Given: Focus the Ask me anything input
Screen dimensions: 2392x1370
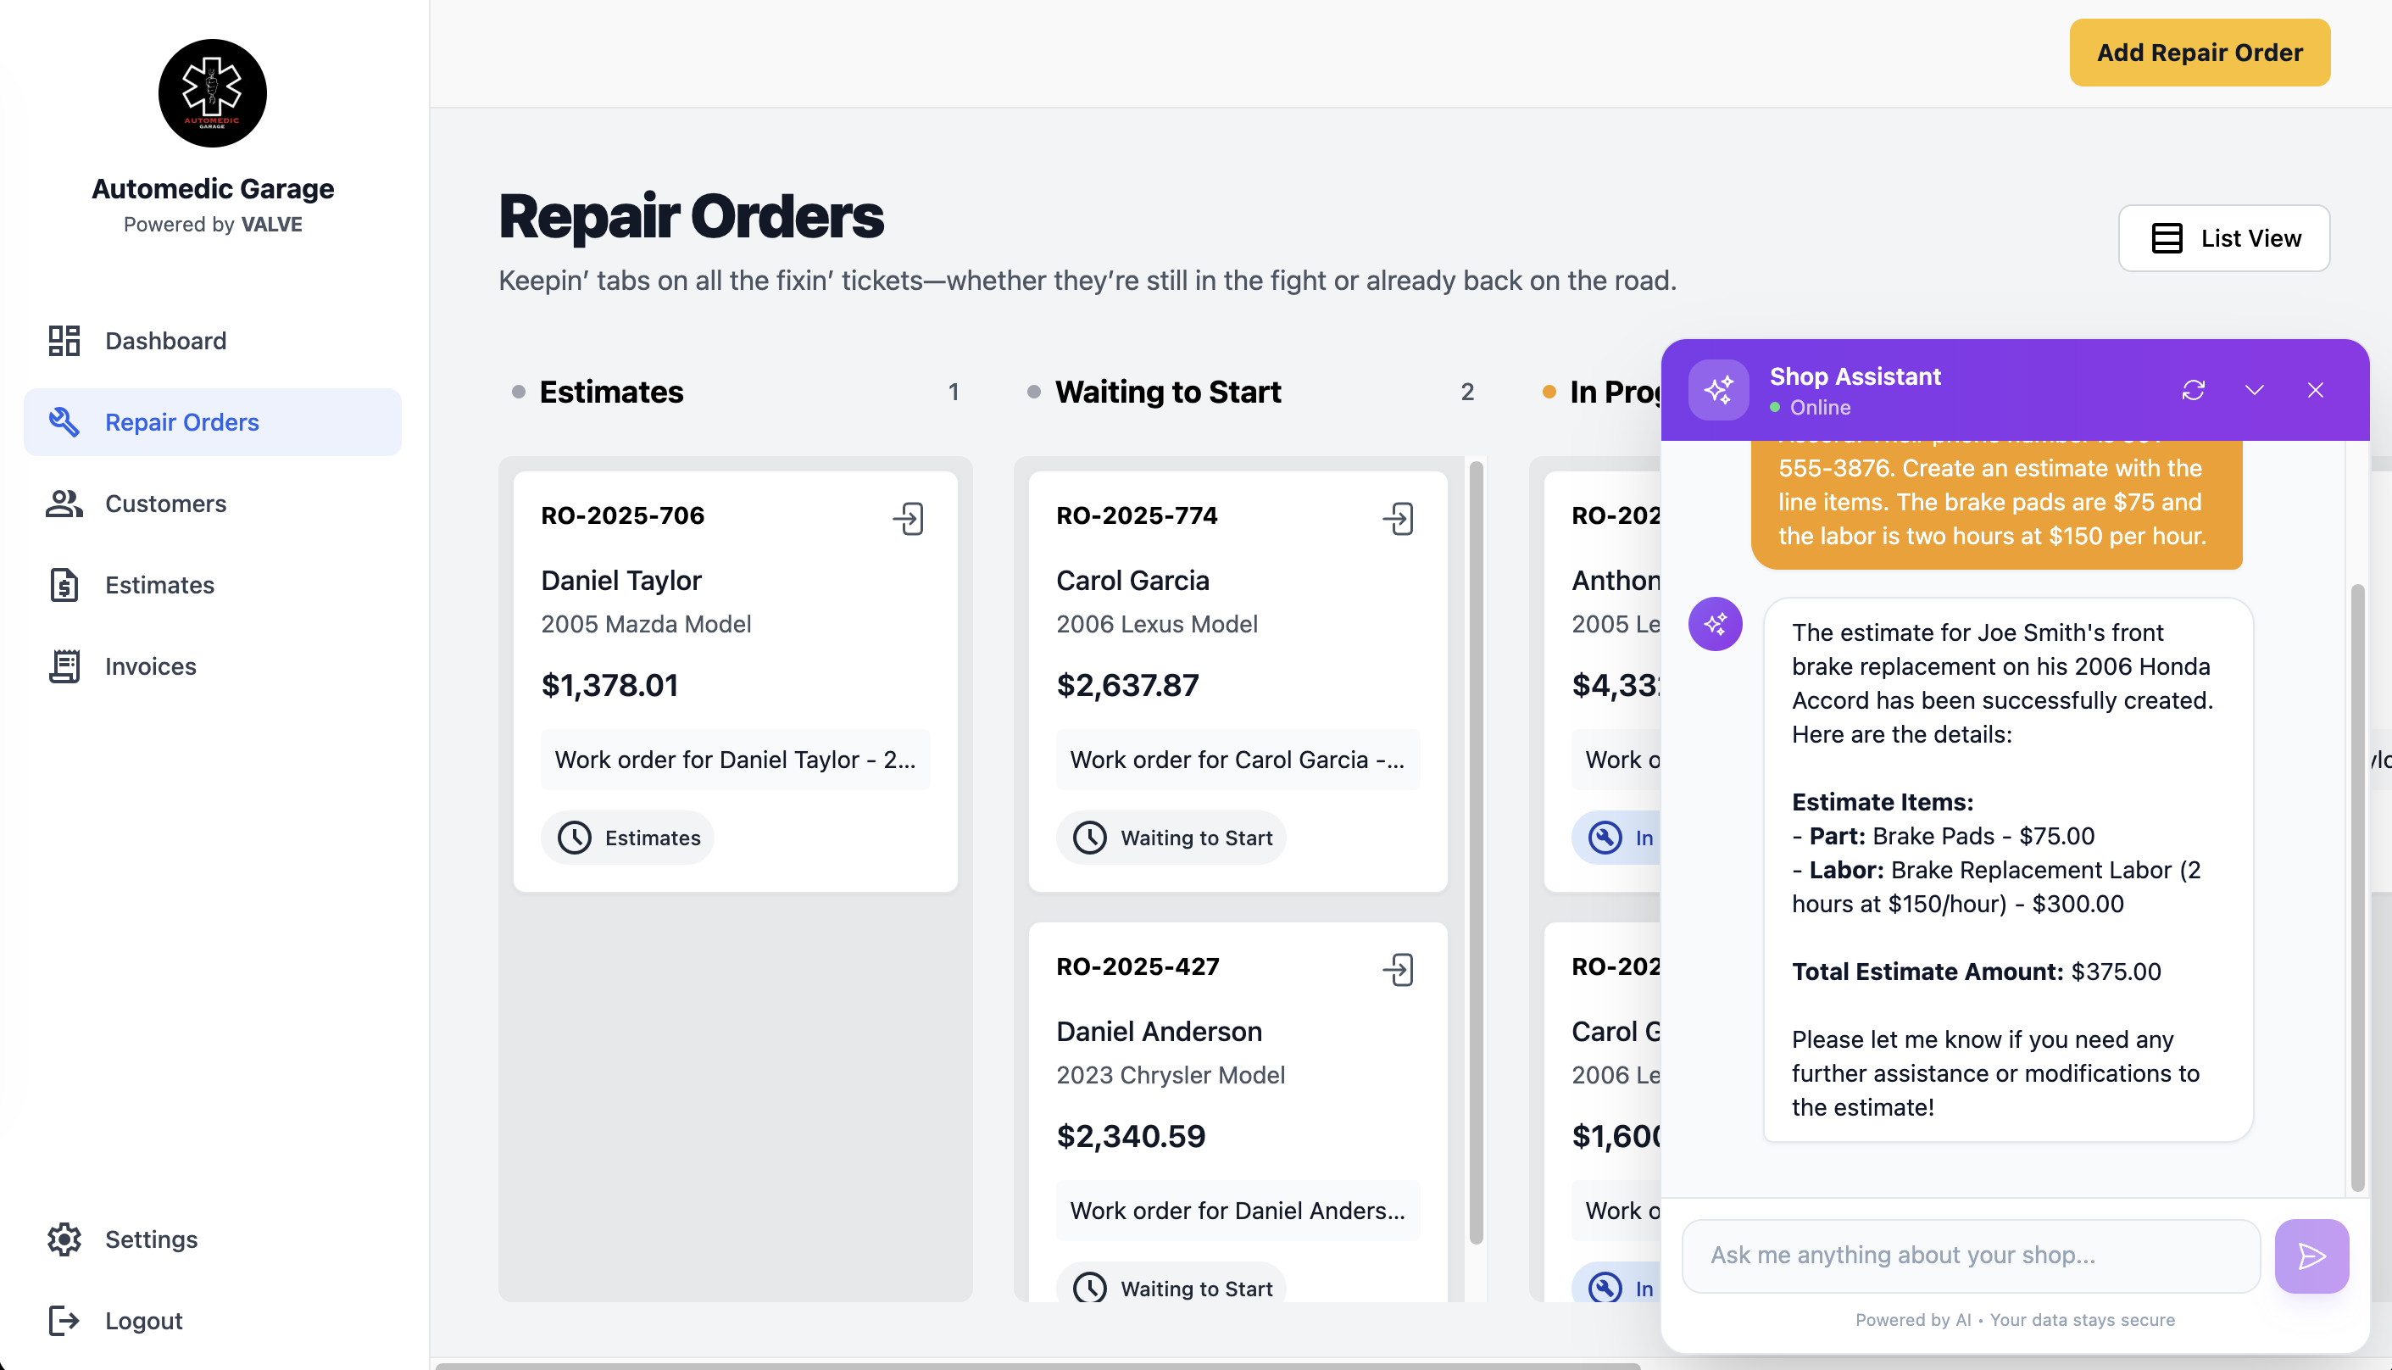Looking at the screenshot, I should tap(1970, 1256).
